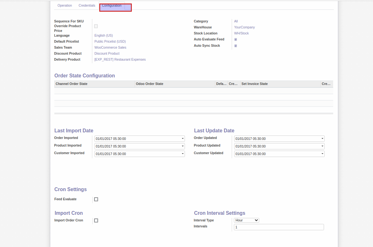Click the Import Cron heading
Screen dimensions: 373x247
[69, 213]
